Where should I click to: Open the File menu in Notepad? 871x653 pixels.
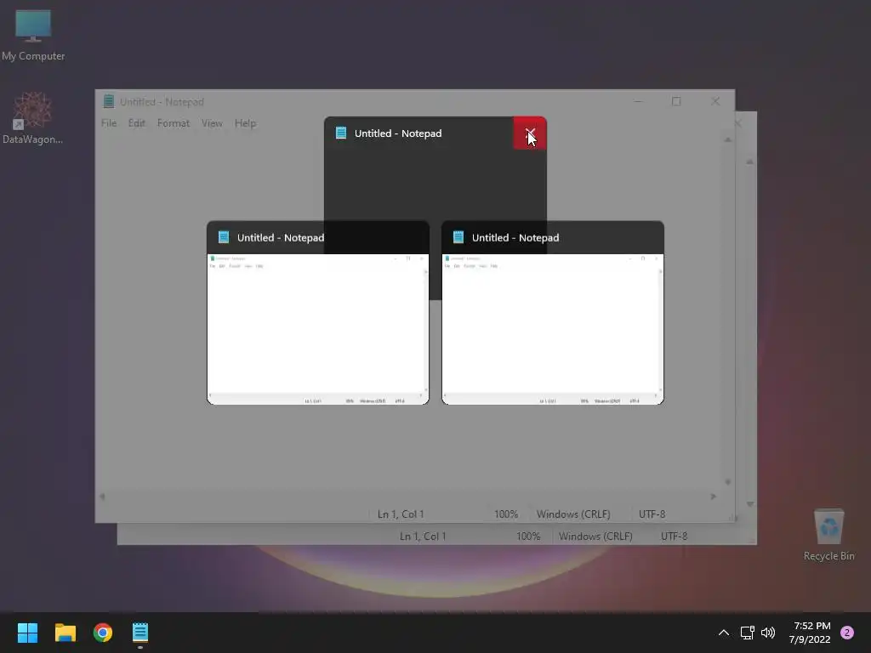(109, 123)
